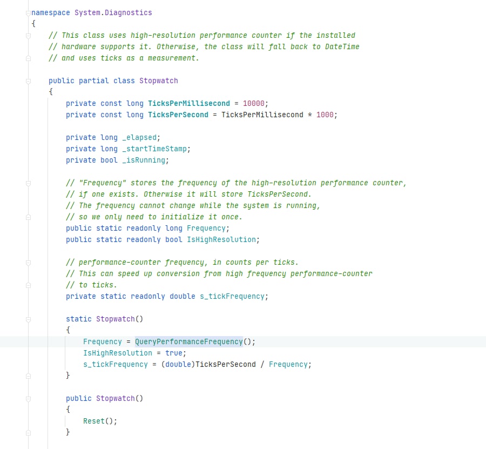Click Frequency divisor after the slash
Image resolution: width=486 pixels, height=449 pixels.
coord(288,364)
